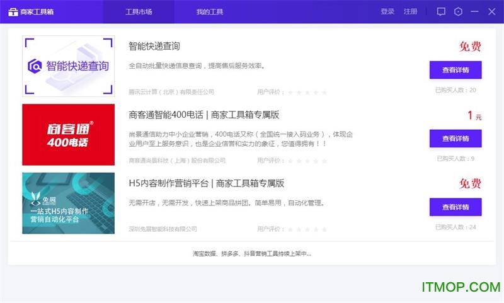This screenshot has width=504, height=303.
Task: Open the 兔展 H5 platform thumbnail
Action: click(x=68, y=203)
